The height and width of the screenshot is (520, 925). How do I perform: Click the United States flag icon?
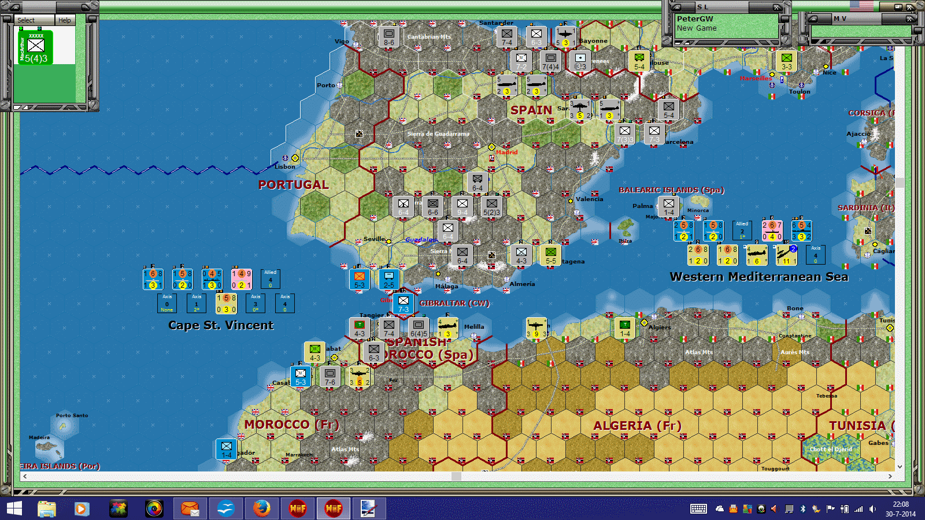861,6
